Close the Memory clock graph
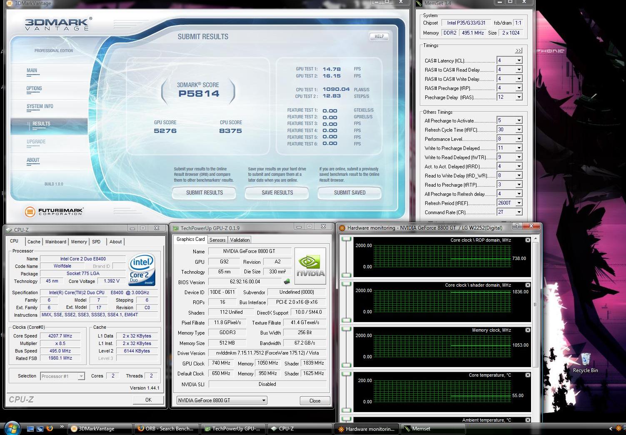626x435 pixels. coord(528,330)
